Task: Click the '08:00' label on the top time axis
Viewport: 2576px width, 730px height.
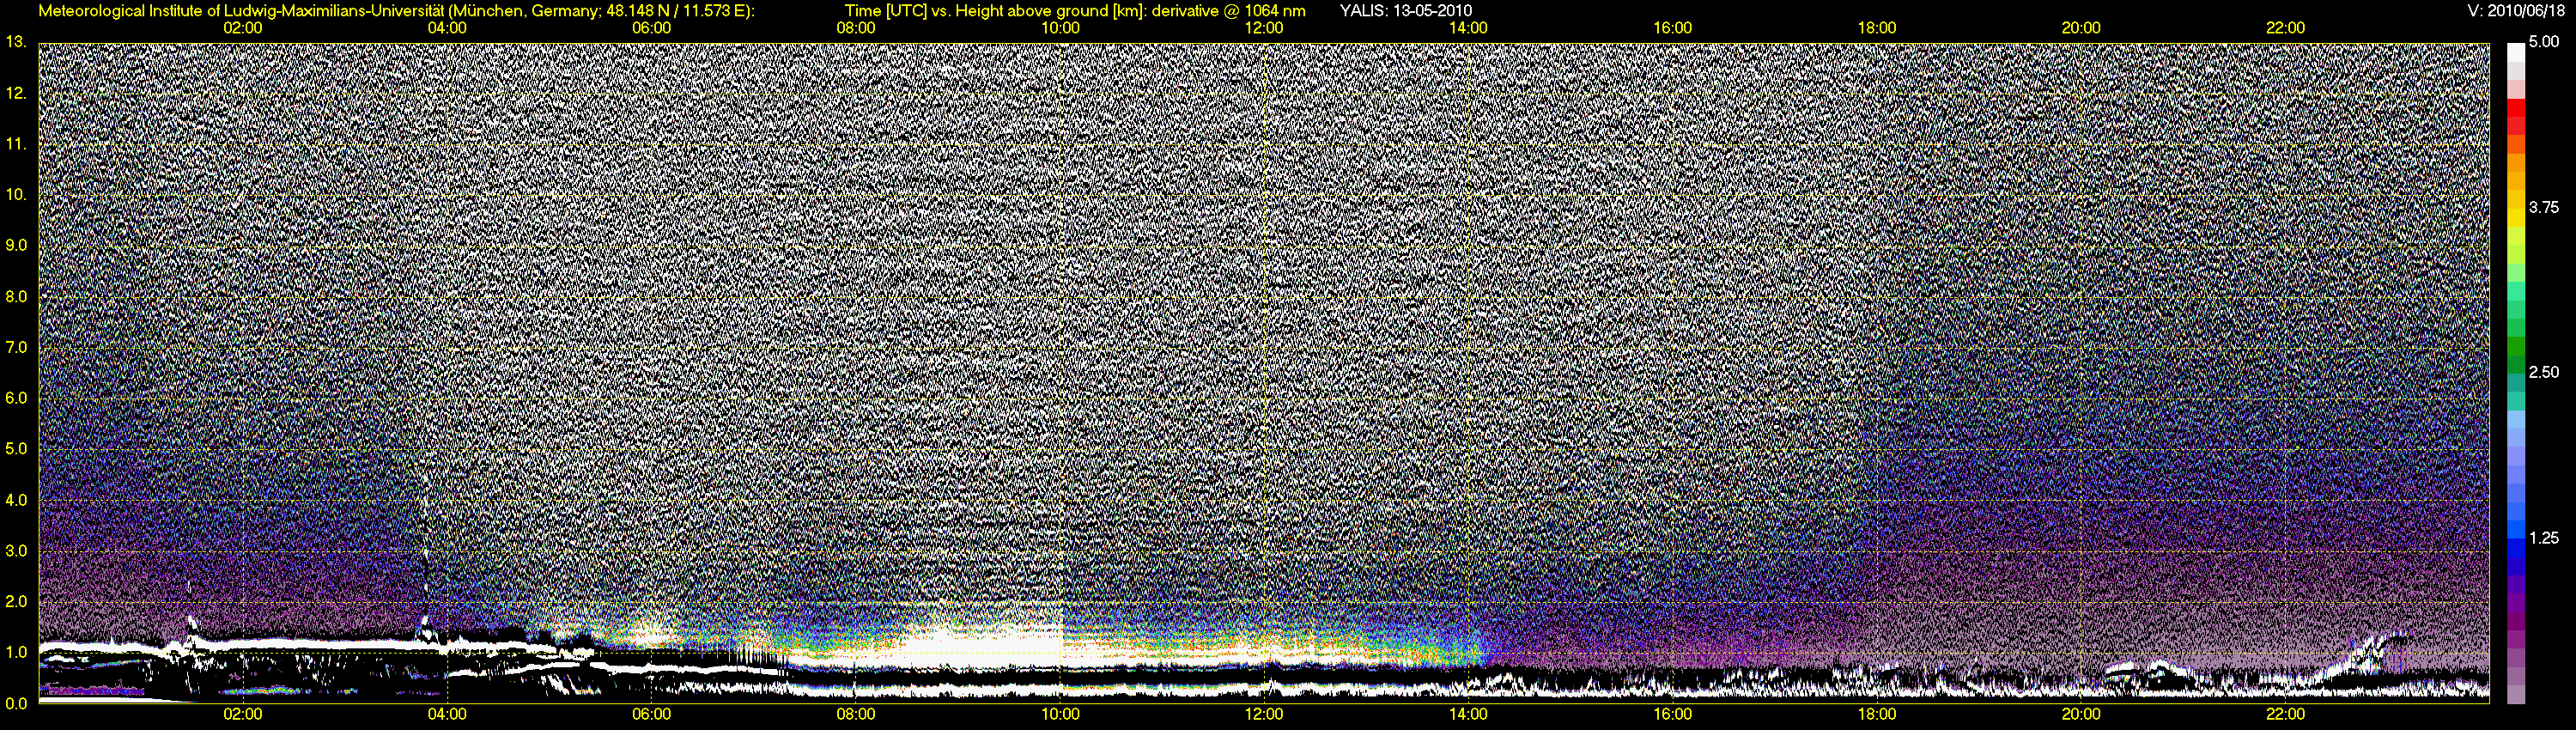Action: point(856,28)
